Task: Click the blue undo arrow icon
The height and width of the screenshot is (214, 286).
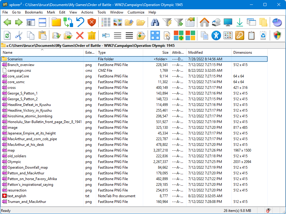Action: coord(80,22)
